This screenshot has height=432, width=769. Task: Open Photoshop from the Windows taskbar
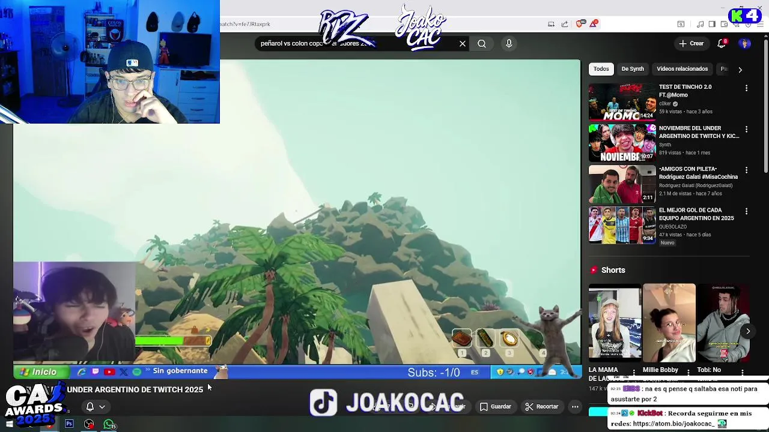point(69,425)
